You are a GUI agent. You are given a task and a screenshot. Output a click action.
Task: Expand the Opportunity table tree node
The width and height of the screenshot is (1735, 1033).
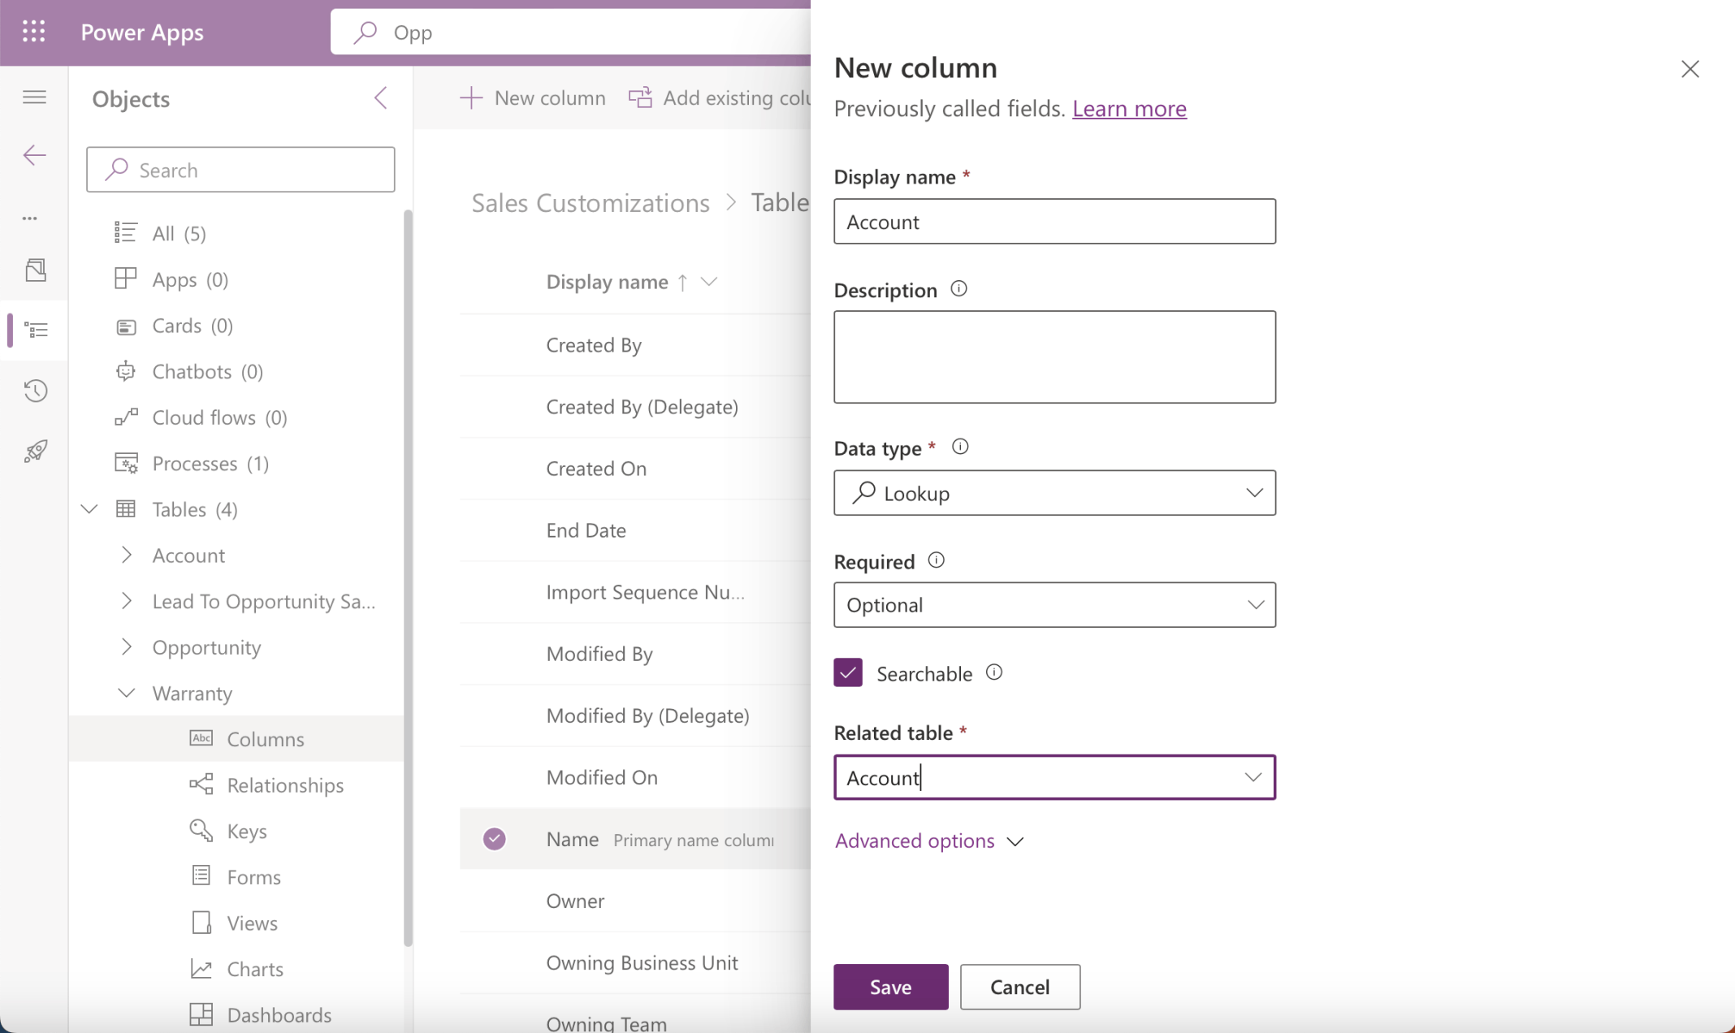point(127,647)
